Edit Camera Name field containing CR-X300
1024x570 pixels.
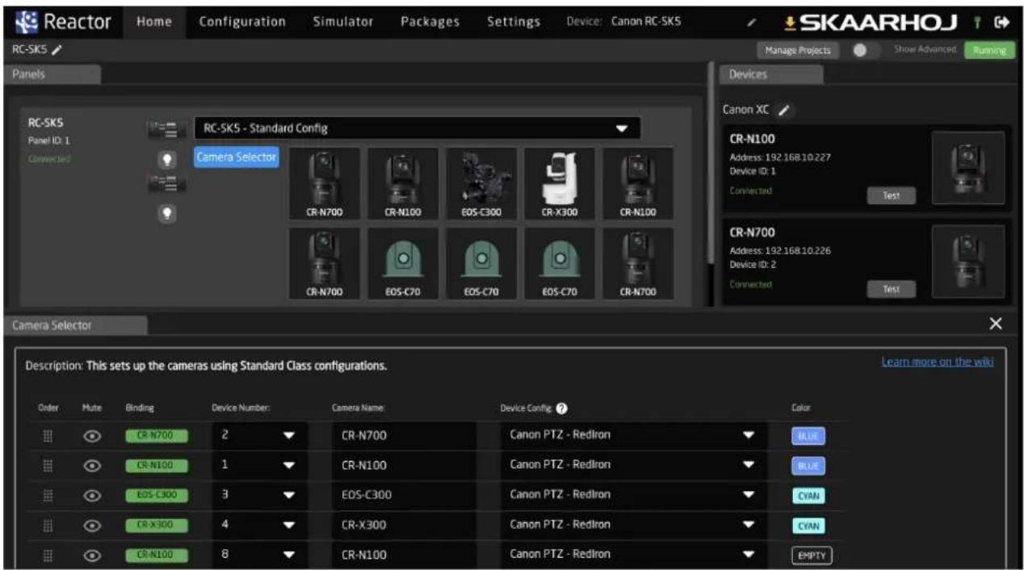[404, 526]
